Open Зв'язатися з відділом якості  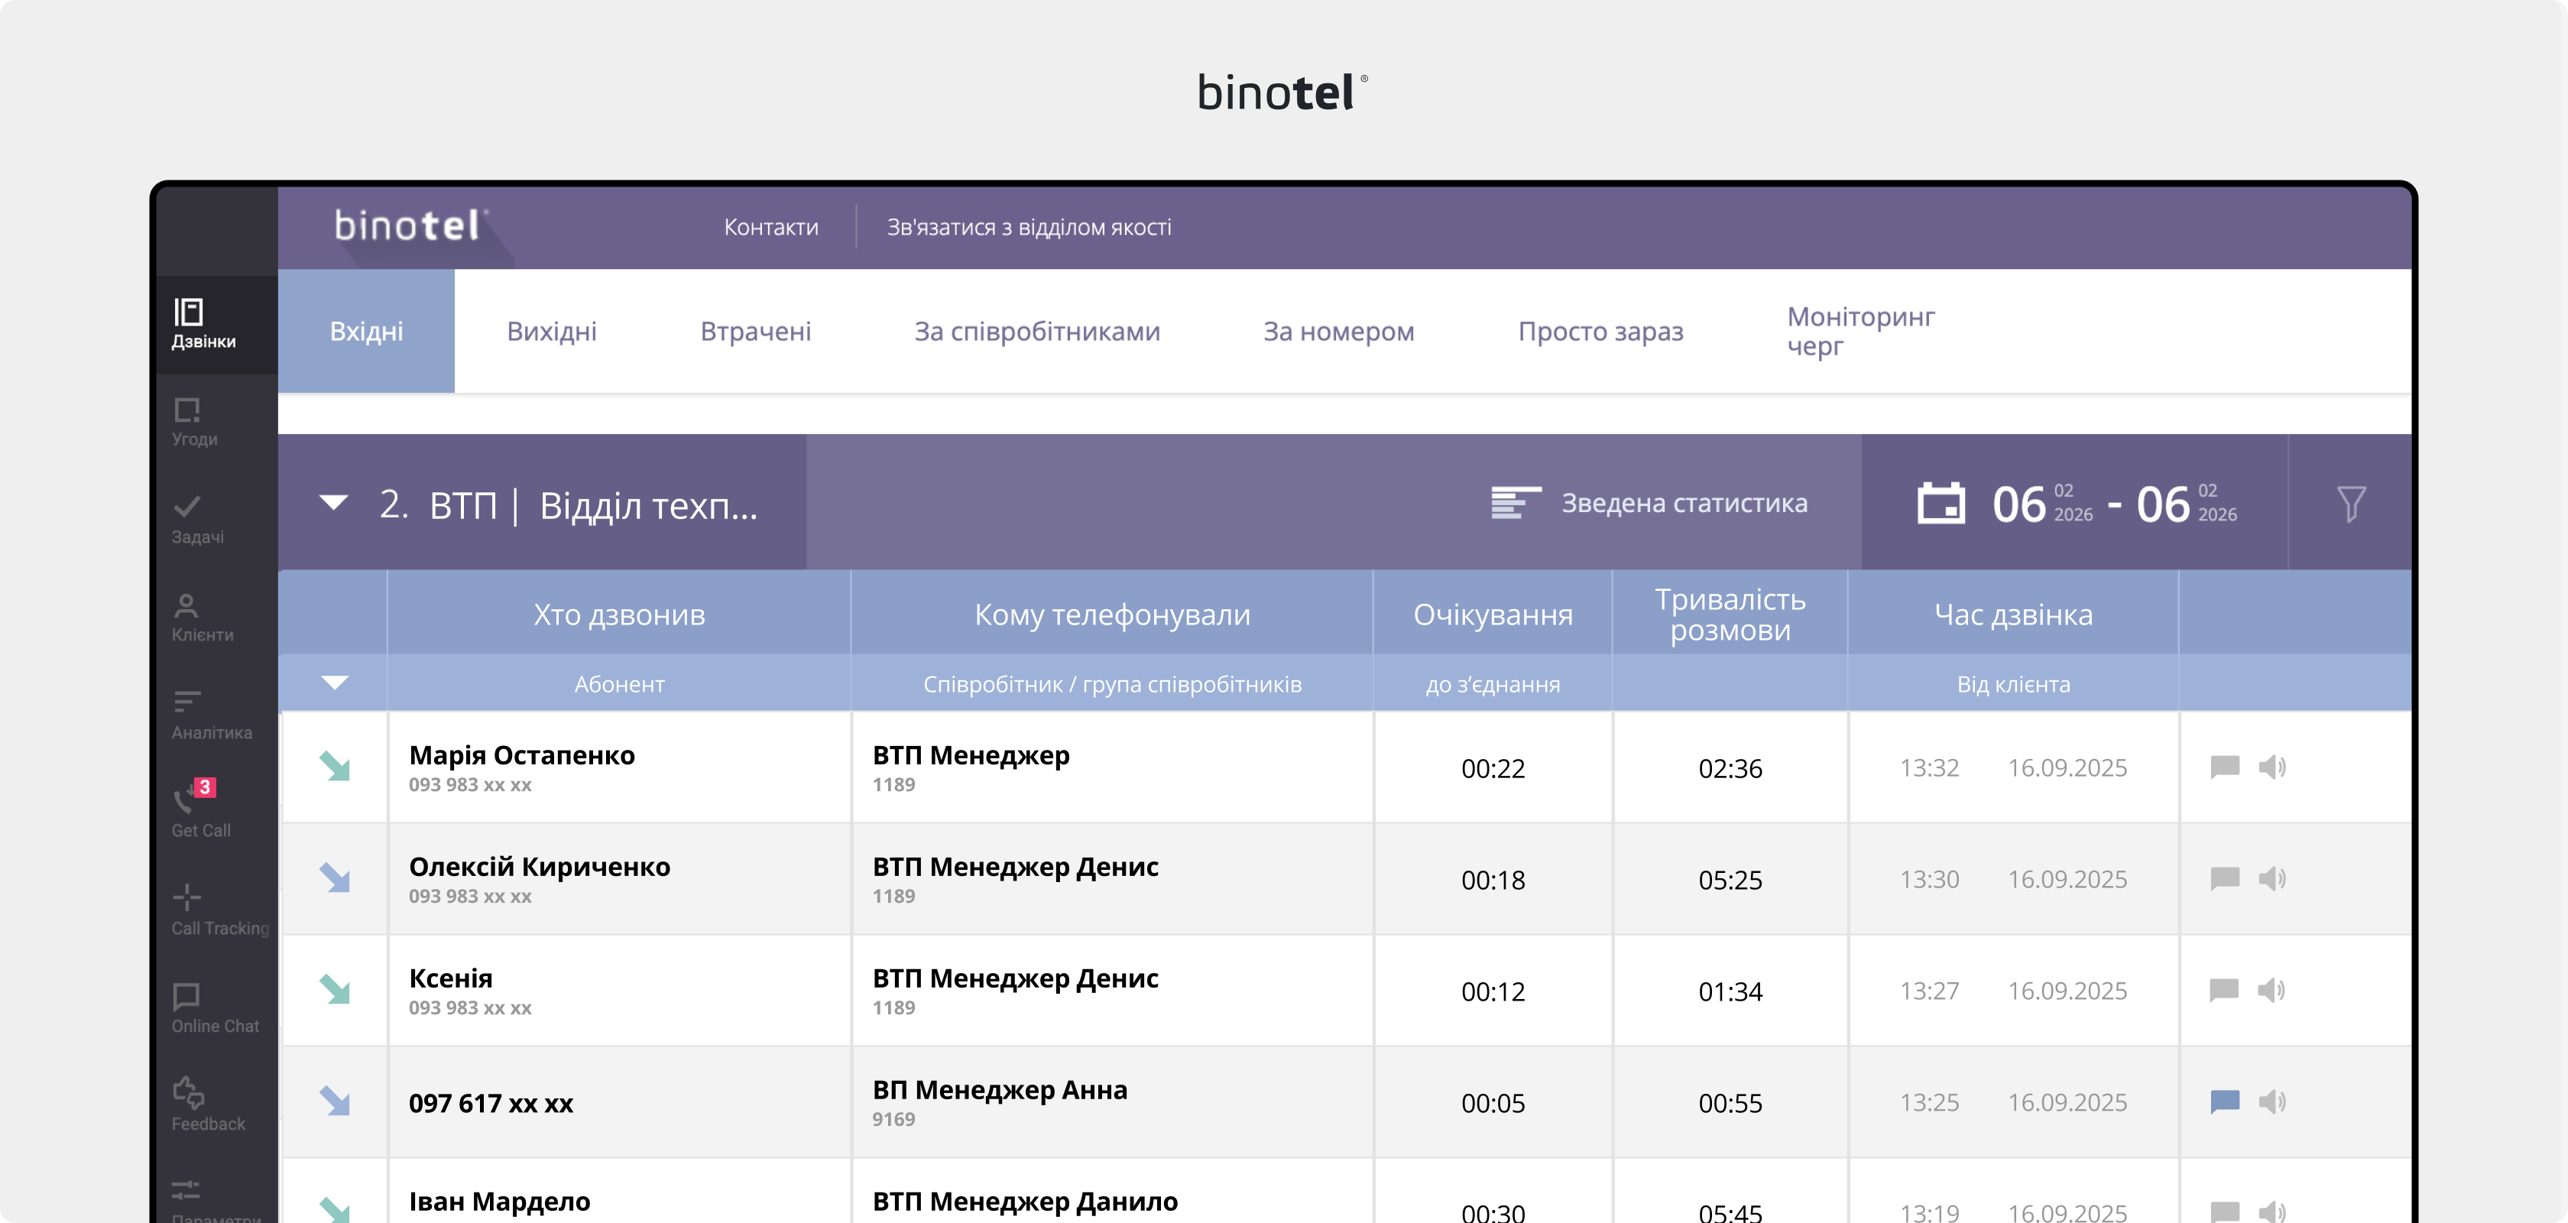point(1029,227)
